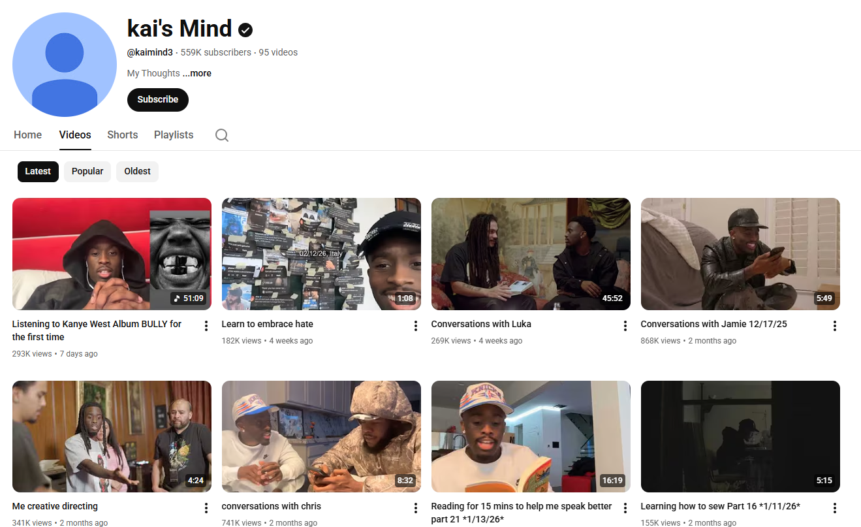This screenshot has height=527, width=861.
Task: Open options menu for the Kanye West BULLY video
Action: (206, 326)
